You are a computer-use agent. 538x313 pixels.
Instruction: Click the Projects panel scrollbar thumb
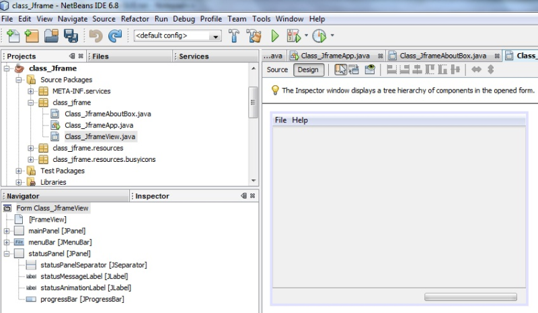pos(254,102)
